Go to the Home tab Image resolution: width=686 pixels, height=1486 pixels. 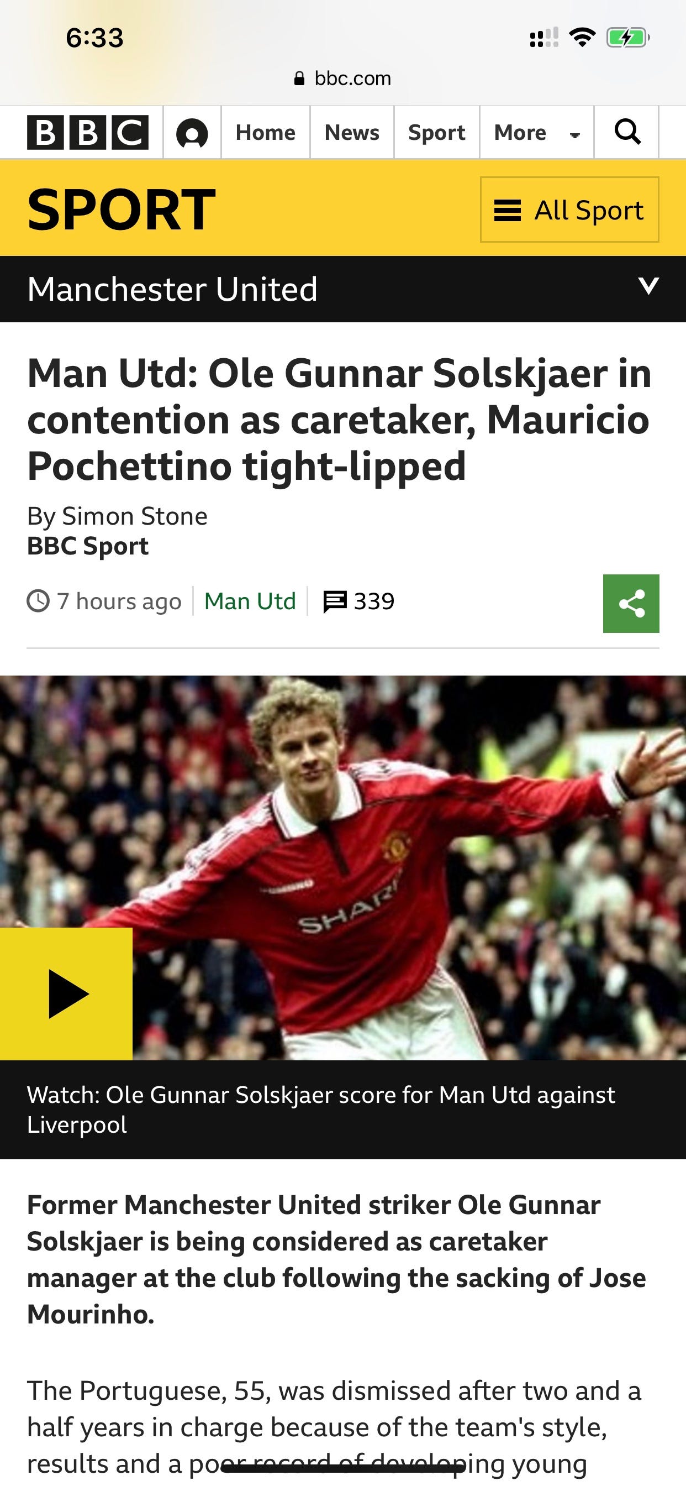(x=265, y=133)
